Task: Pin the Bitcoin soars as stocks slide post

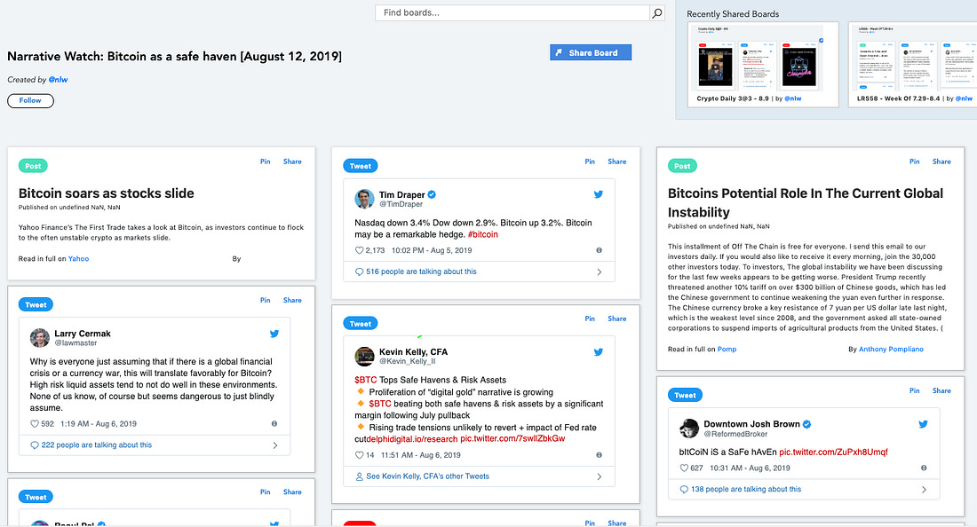Action: pyautogui.click(x=266, y=161)
